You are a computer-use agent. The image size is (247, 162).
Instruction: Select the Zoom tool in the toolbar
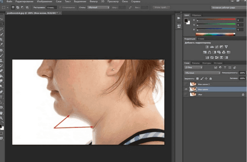[x=2, y=118]
